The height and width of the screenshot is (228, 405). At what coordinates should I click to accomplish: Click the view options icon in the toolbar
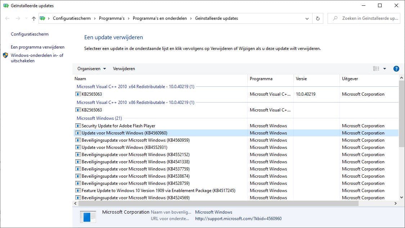pos(376,69)
